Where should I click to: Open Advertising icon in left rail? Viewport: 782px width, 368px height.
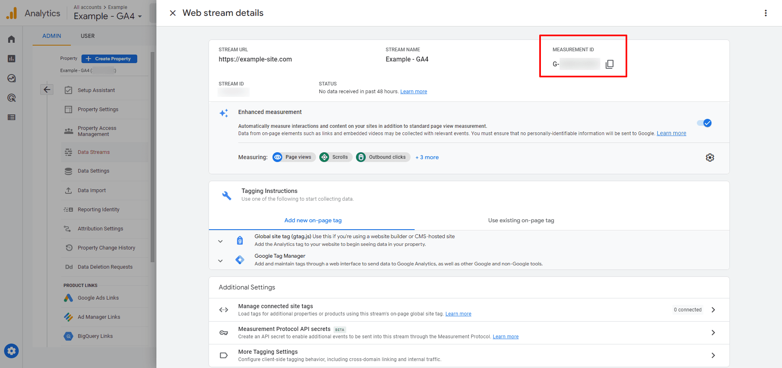(x=11, y=98)
